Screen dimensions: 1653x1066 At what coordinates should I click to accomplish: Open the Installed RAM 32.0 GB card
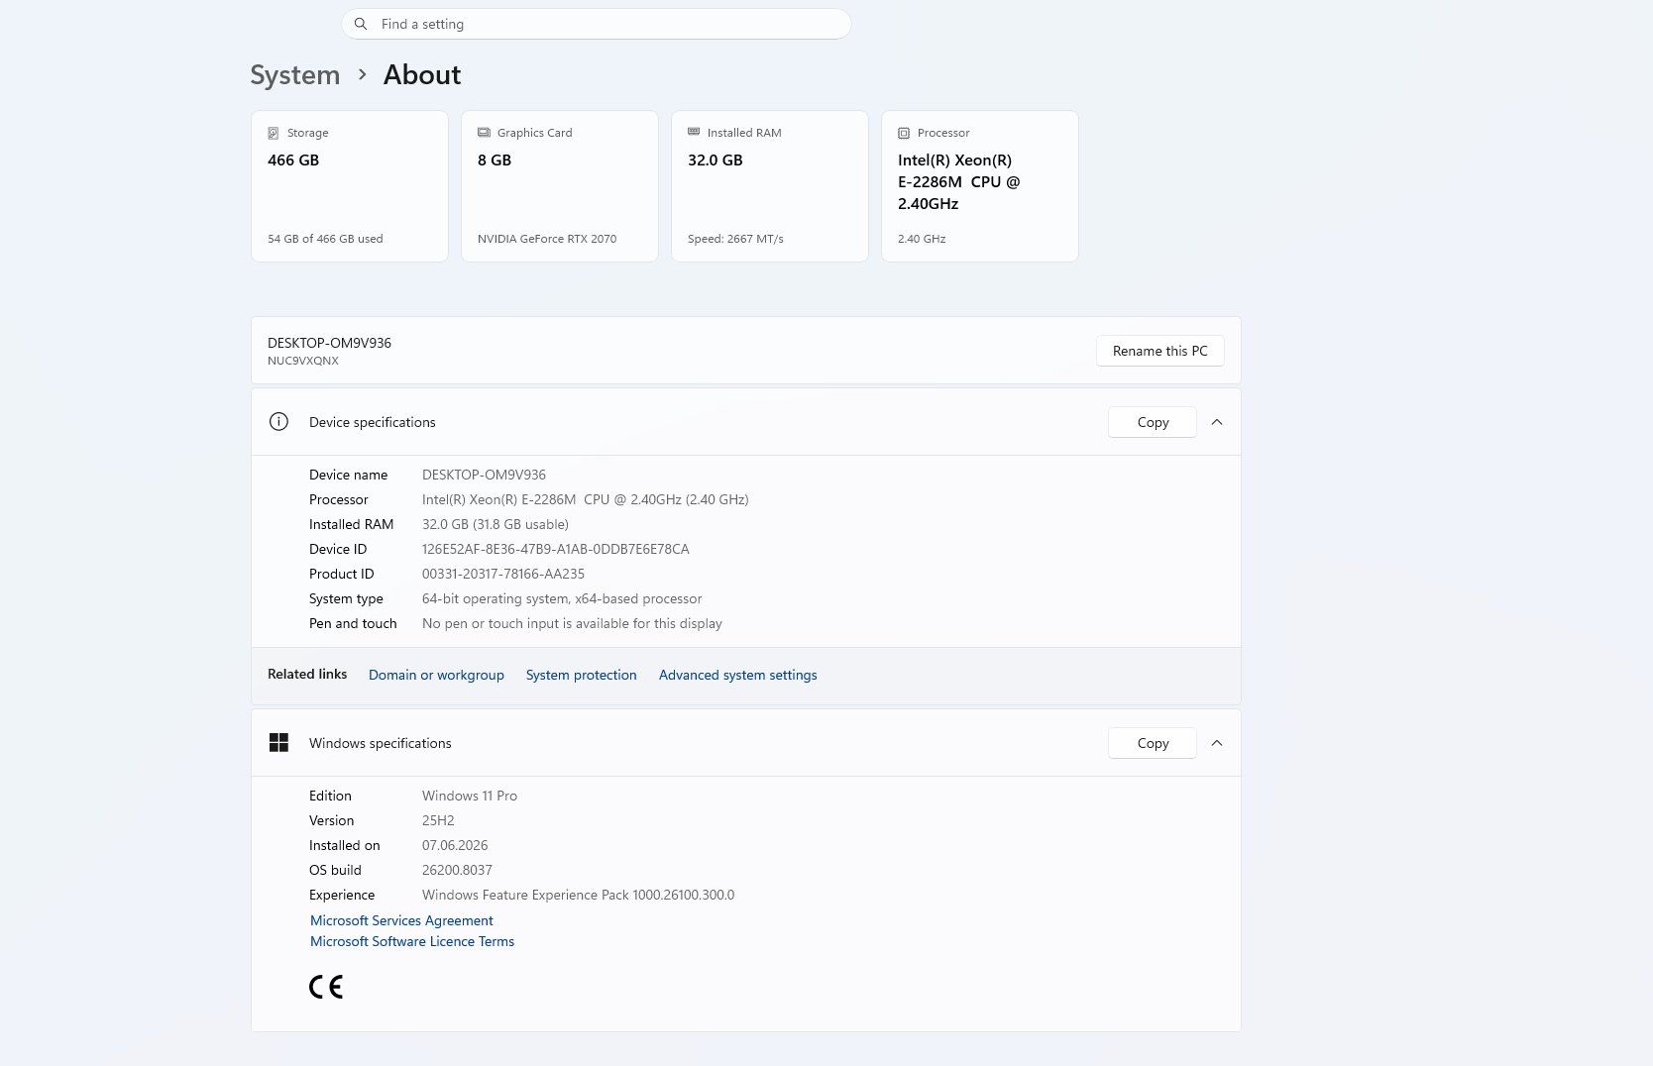(x=770, y=186)
